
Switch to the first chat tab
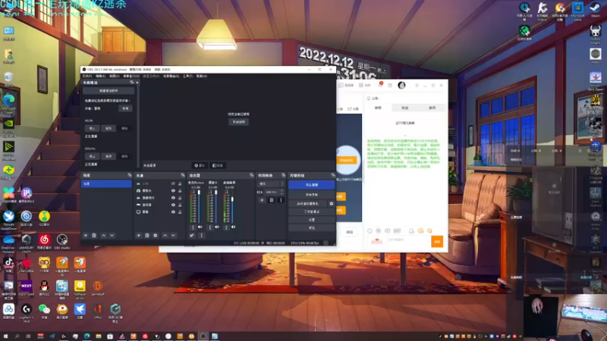coord(378,108)
